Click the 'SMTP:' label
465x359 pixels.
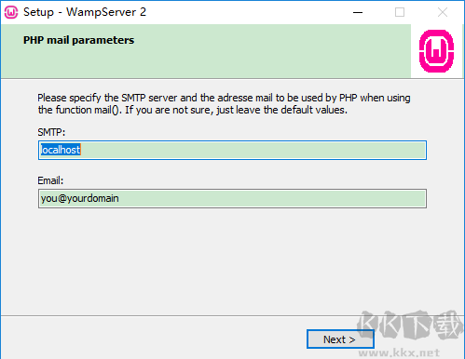point(51,132)
